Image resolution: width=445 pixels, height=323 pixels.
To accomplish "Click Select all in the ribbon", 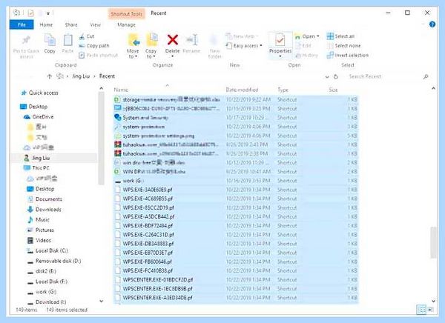I will click(340, 36).
